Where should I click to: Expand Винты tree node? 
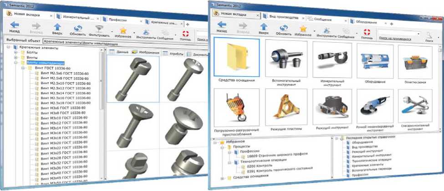pyautogui.click(x=15, y=58)
